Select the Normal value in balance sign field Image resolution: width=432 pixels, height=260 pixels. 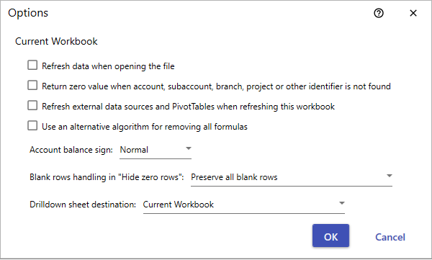point(134,150)
